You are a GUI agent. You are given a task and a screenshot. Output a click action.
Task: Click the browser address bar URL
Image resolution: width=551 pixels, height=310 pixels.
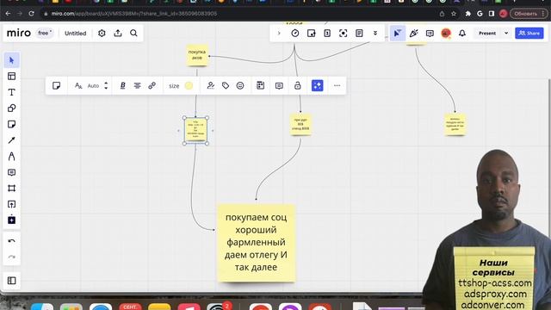tap(134, 14)
